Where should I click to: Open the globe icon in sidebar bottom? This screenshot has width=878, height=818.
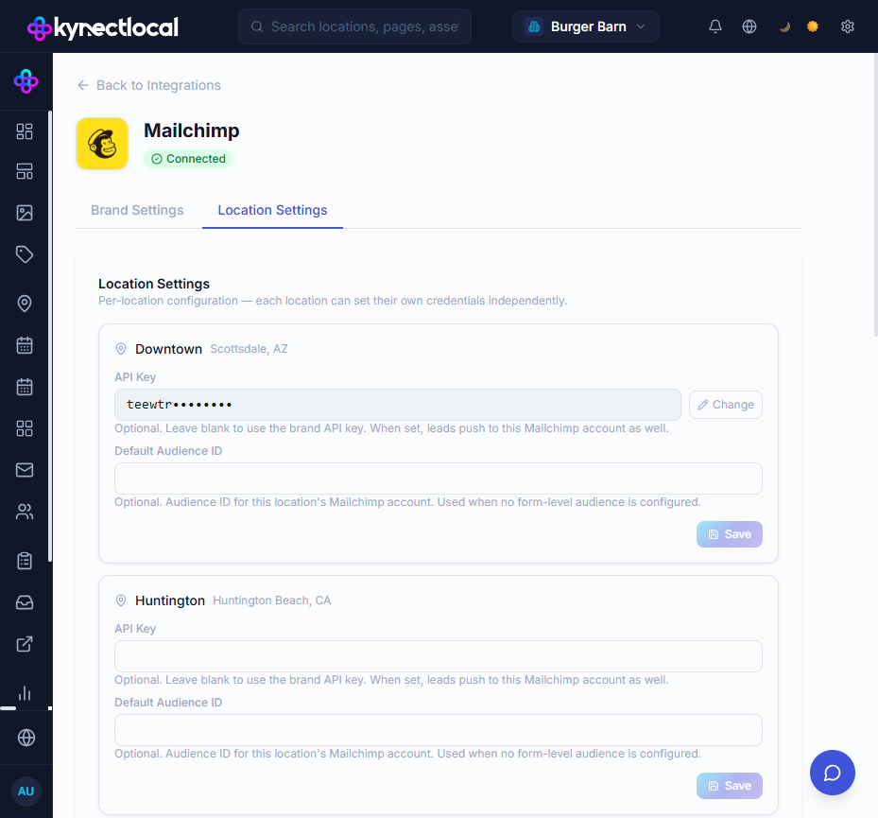click(26, 738)
